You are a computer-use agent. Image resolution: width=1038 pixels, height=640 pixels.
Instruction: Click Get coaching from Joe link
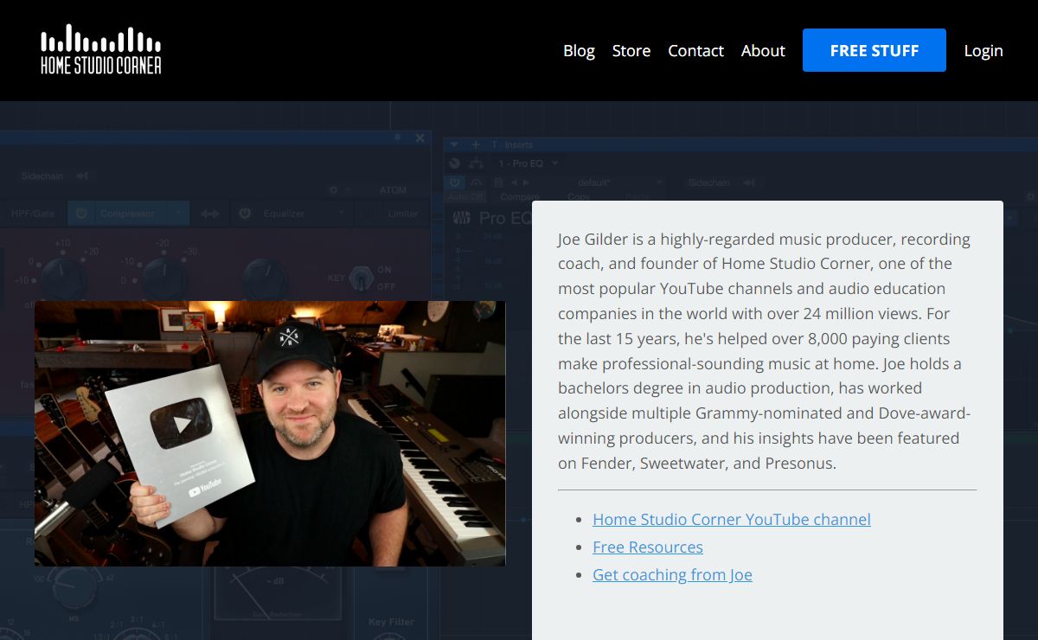[672, 574]
